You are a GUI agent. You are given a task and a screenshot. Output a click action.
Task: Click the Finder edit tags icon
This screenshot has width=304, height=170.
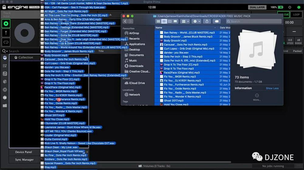217,21
